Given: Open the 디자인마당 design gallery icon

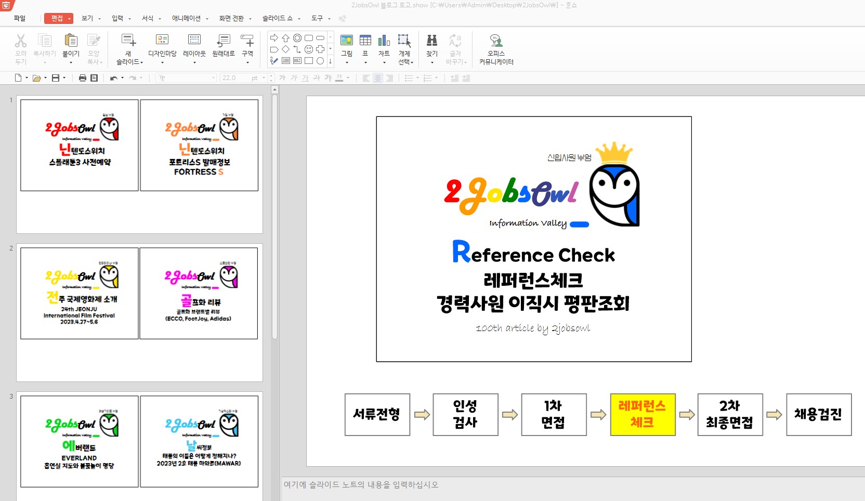Looking at the screenshot, I should point(162,40).
